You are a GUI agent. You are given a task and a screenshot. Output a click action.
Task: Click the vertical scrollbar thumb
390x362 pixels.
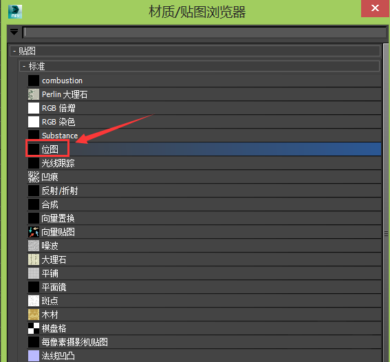tap(386, 202)
